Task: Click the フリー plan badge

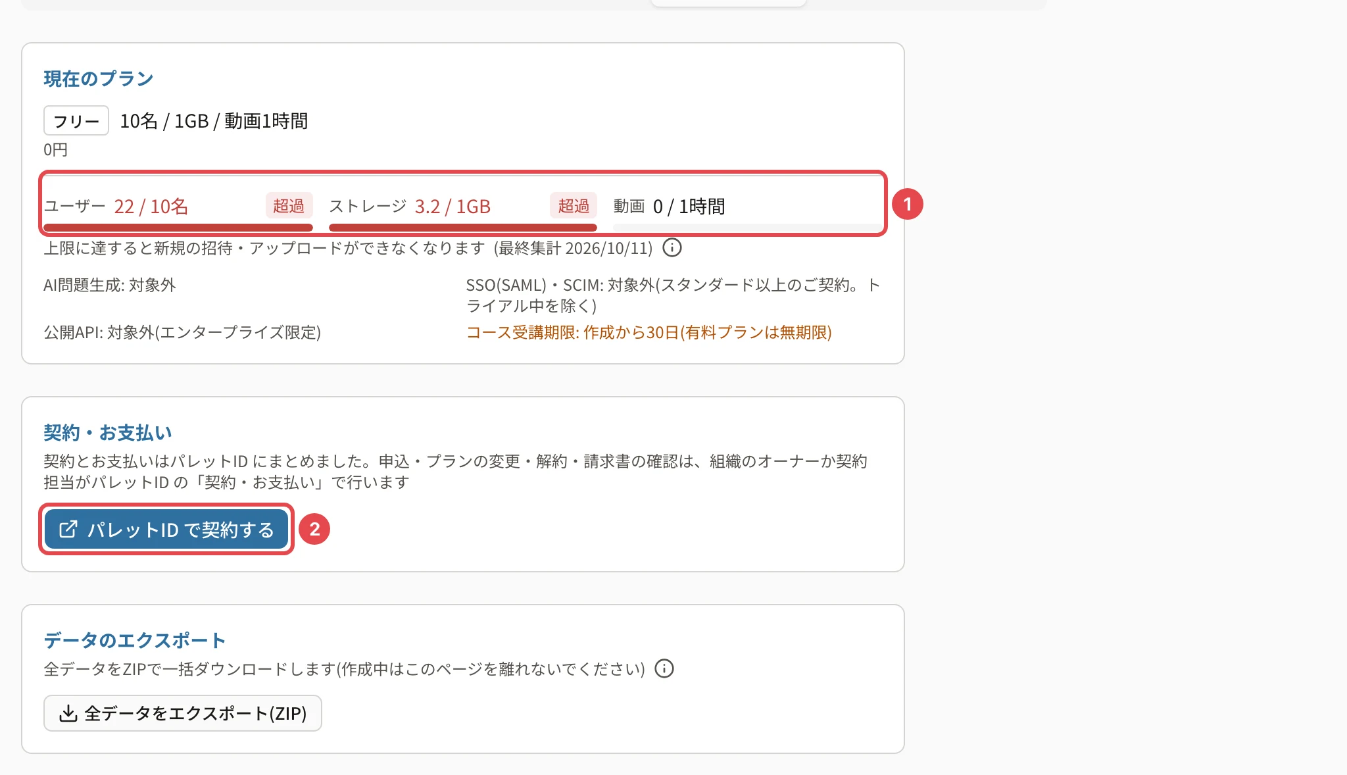Action: [76, 121]
